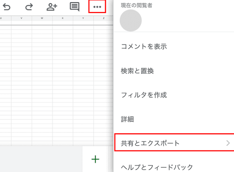
Task: Tap the three-dot more options icon
Action: tap(97, 7)
